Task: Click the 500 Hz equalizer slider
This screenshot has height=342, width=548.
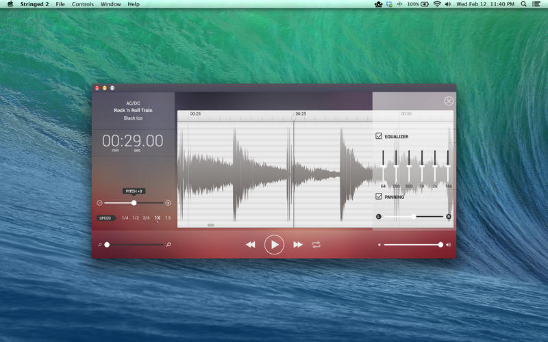Action: click(x=409, y=166)
